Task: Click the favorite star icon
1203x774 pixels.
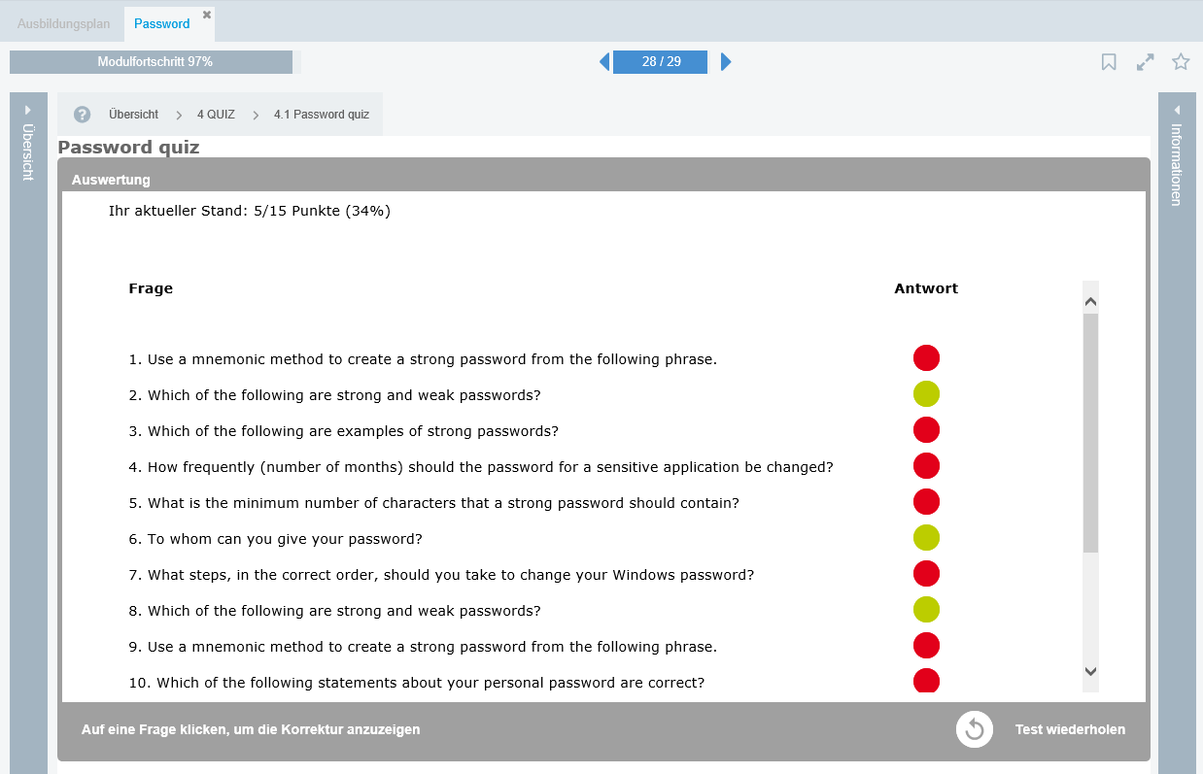Action: pos(1181,62)
